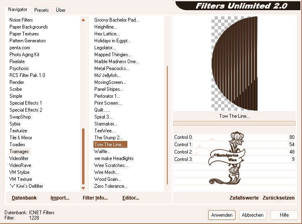
Task: Select the Texturize category
Action: pos(18,131)
